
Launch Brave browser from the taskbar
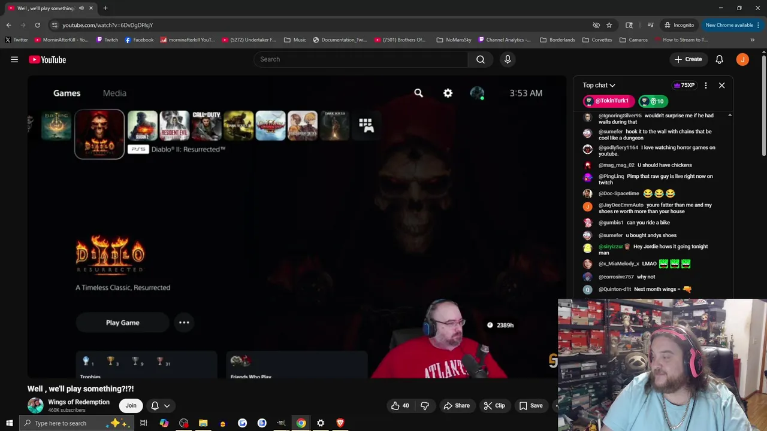coord(340,423)
